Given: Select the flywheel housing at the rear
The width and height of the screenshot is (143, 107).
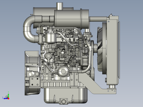Looking at the screenshot, I should click(32, 73).
